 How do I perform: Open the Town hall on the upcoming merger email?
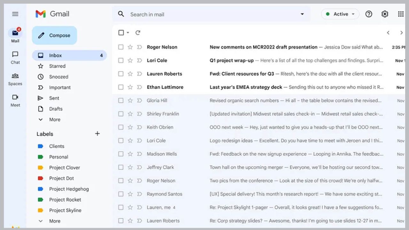pyautogui.click(x=259, y=167)
